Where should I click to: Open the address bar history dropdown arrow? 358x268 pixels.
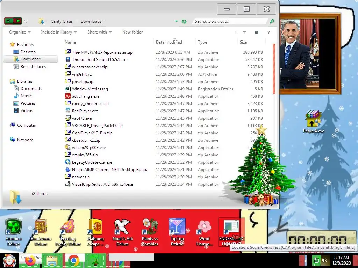coord(176,21)
